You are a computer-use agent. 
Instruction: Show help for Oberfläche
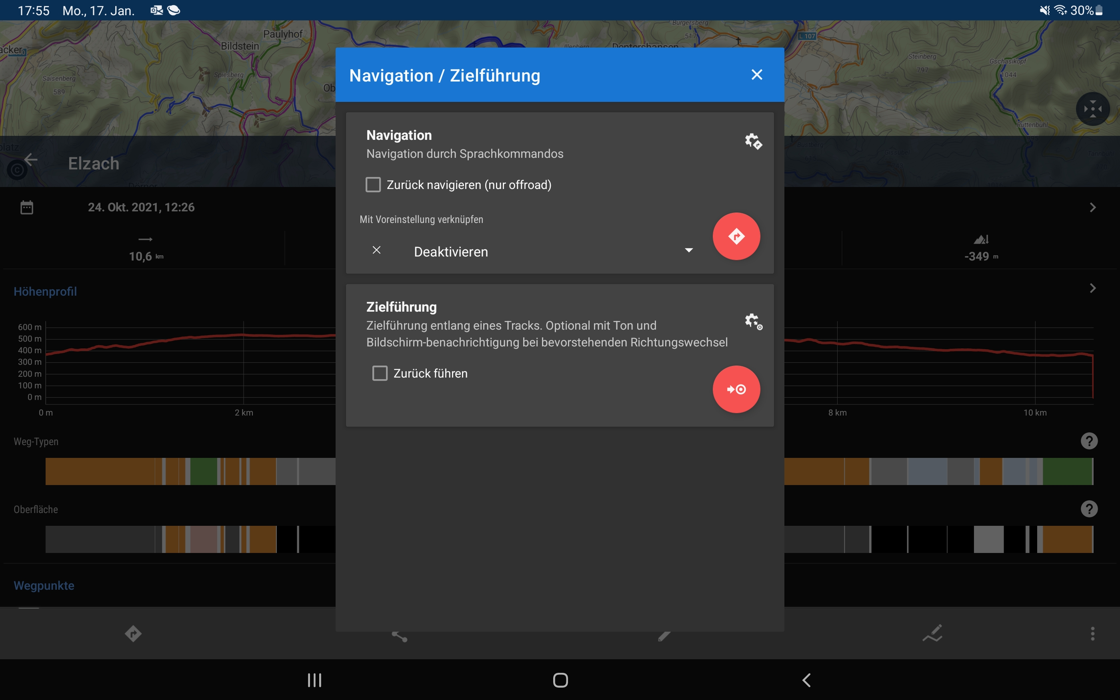pos(1089,509)
